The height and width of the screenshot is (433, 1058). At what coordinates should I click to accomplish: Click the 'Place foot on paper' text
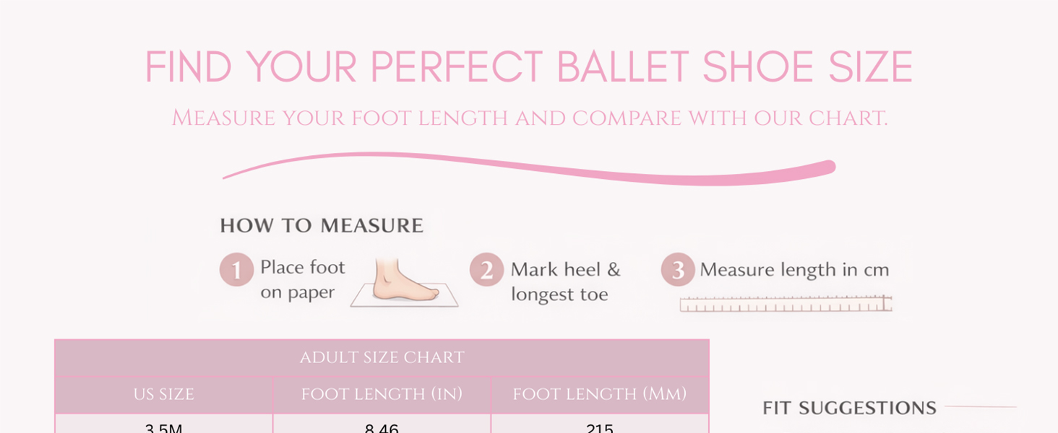303,280
